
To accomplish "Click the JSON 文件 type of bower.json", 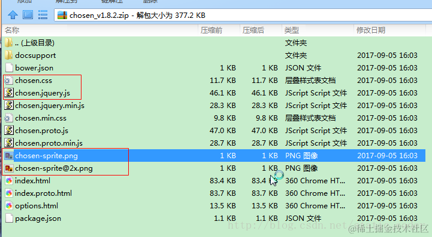I will pyautogui.click(x=303, y=68).
